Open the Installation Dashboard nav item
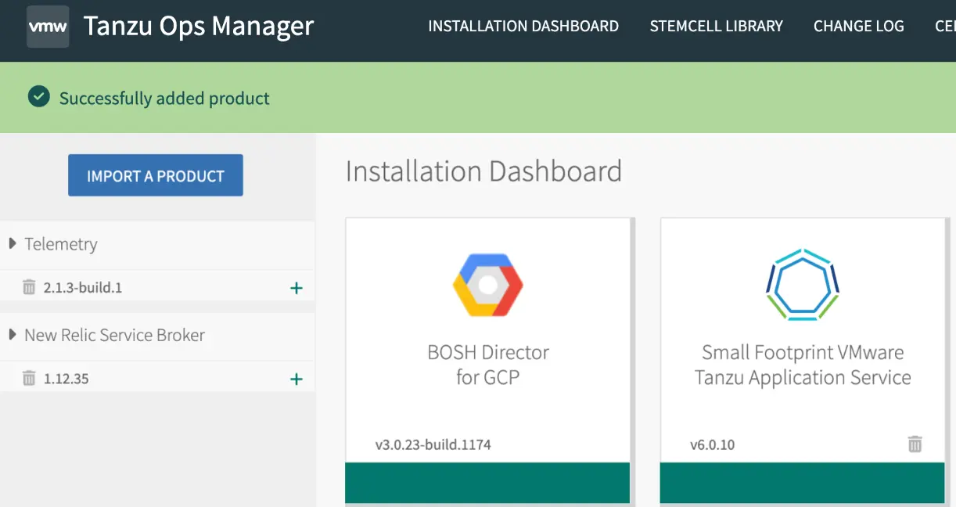Viewport: 956px width, 507px height. 523,27
